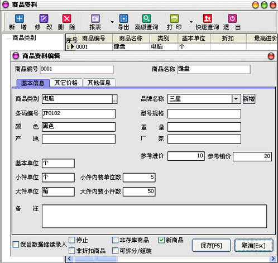Close the 商品资料编辑 dialog
The width and height of the screenshot is (278, 263).
click(x=271, y=56)
